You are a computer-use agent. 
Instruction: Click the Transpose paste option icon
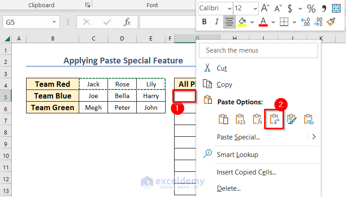pos(274,119)
